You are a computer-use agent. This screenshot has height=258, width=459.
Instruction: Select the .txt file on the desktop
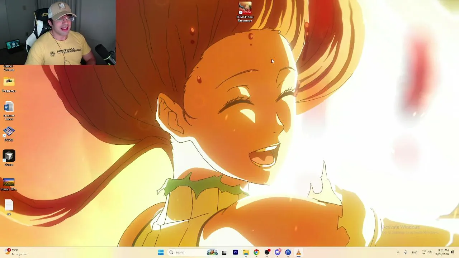pyautogui.click(x=9, y=207)
